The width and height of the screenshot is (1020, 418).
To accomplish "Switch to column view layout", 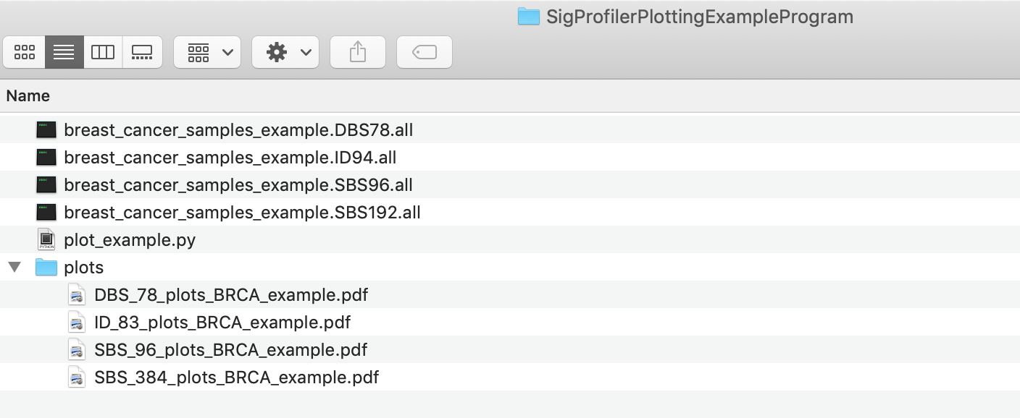I will click(103, 52).
